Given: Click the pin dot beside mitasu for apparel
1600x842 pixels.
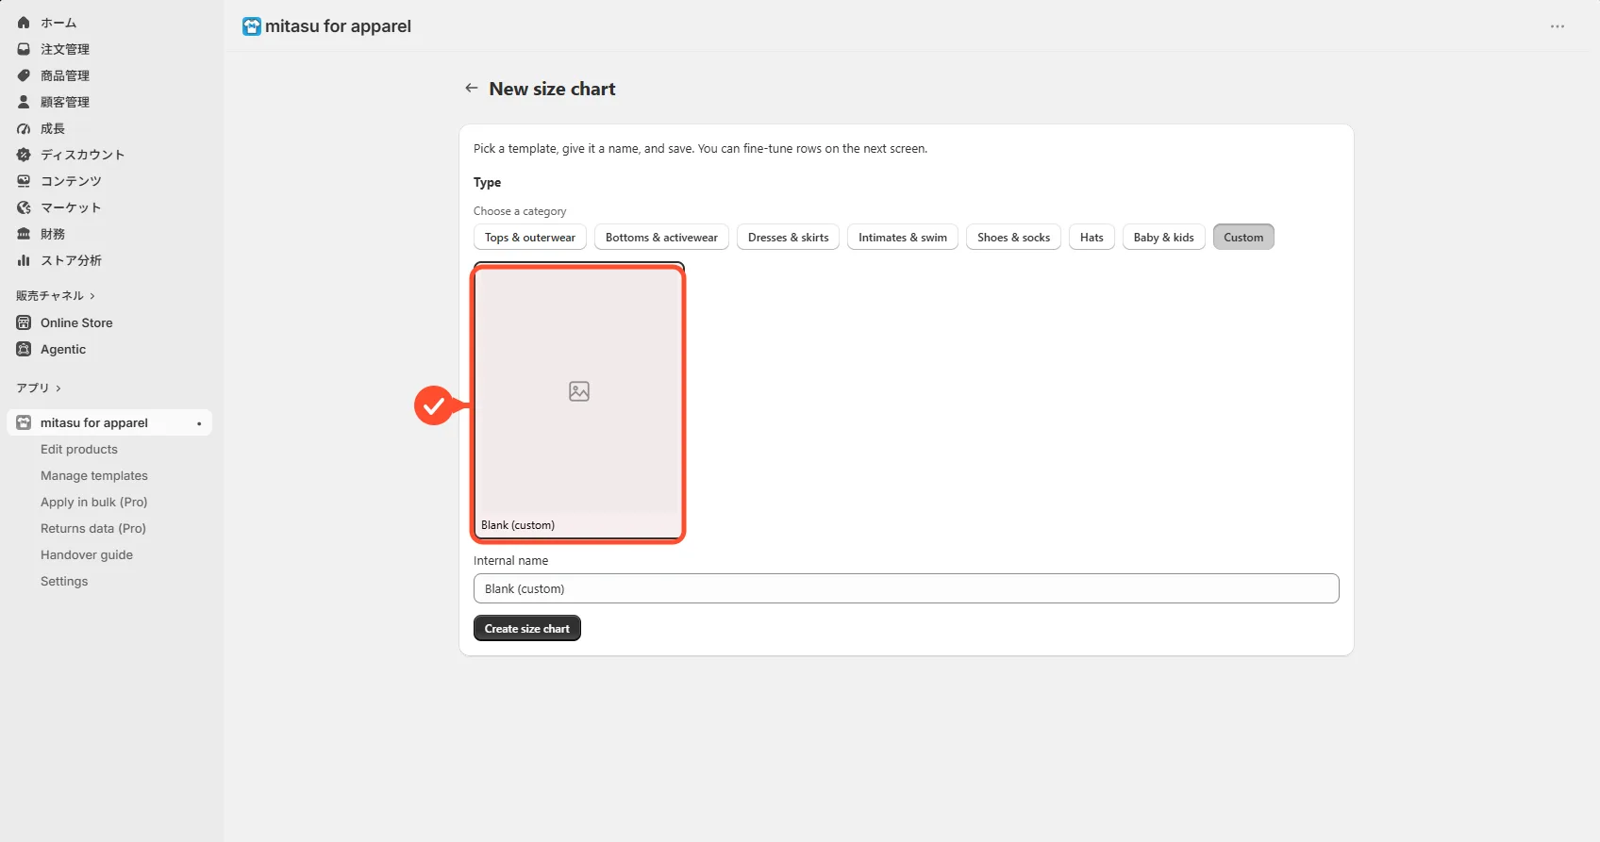Looking at the screenshot, I should (x=199, y=423).
